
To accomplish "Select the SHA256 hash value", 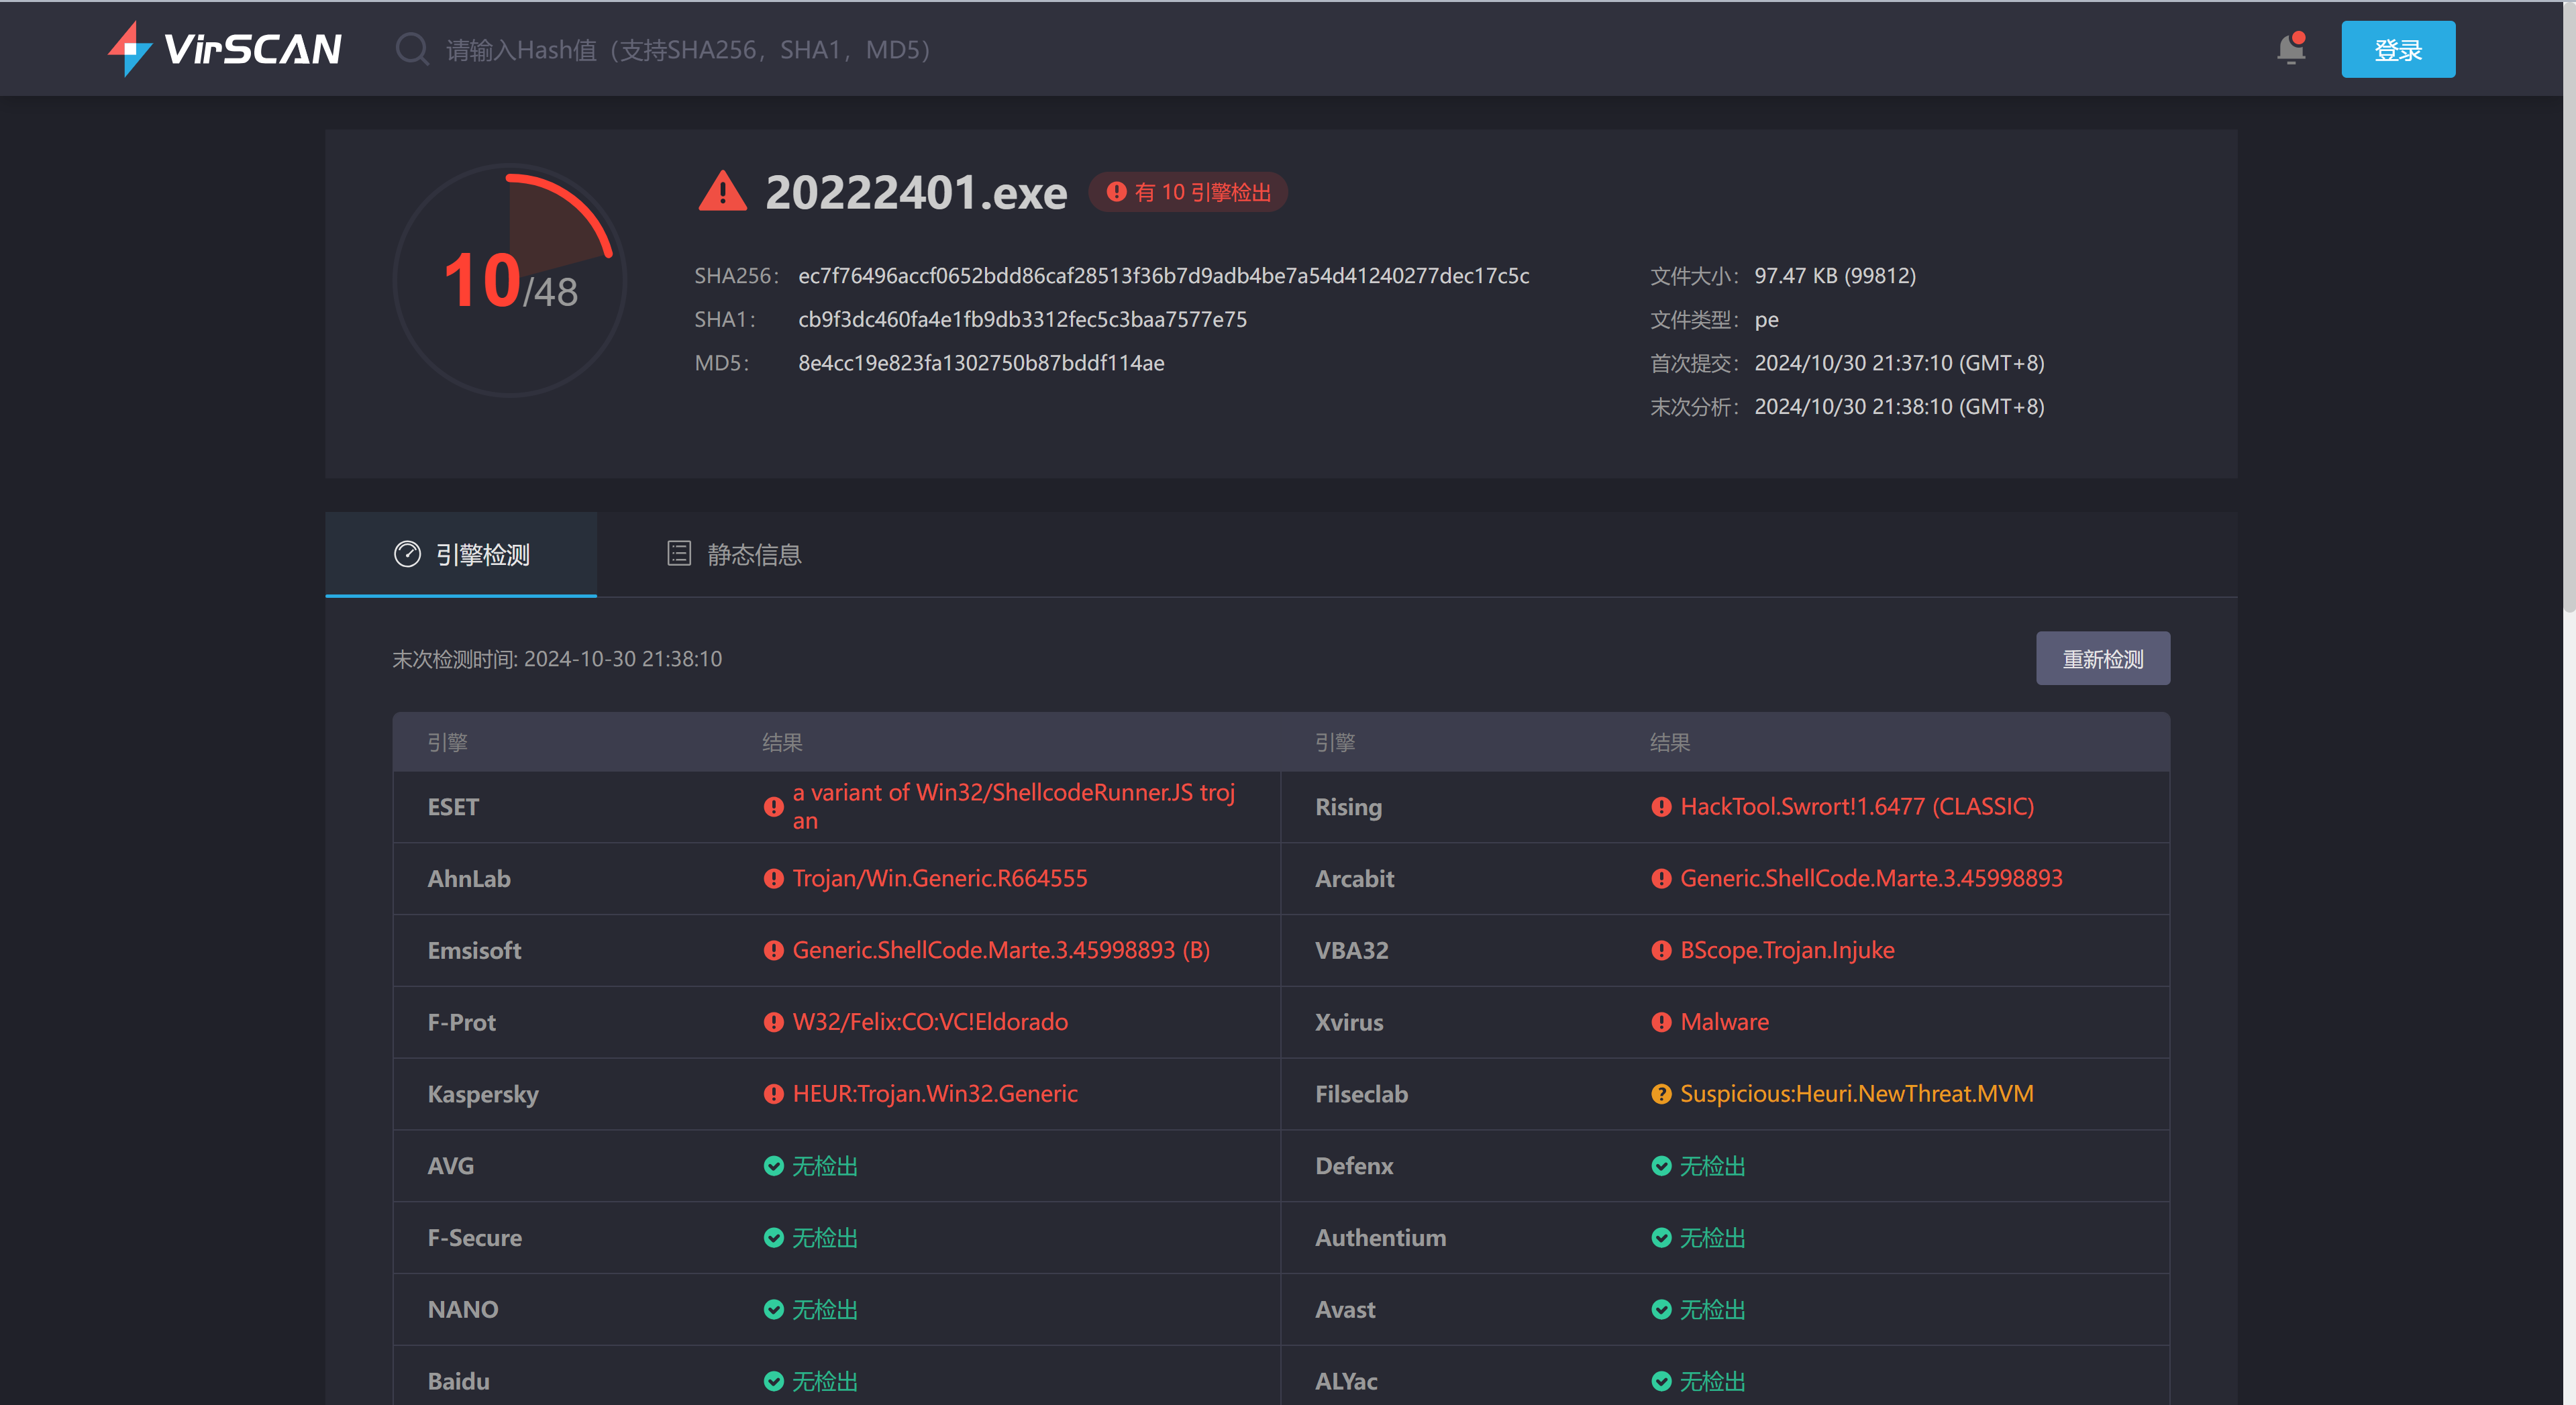I will click(1163, 276).
